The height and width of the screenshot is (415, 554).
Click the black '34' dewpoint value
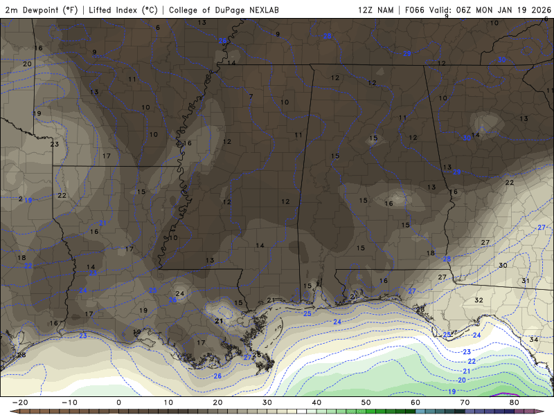[x=534, y=340]
